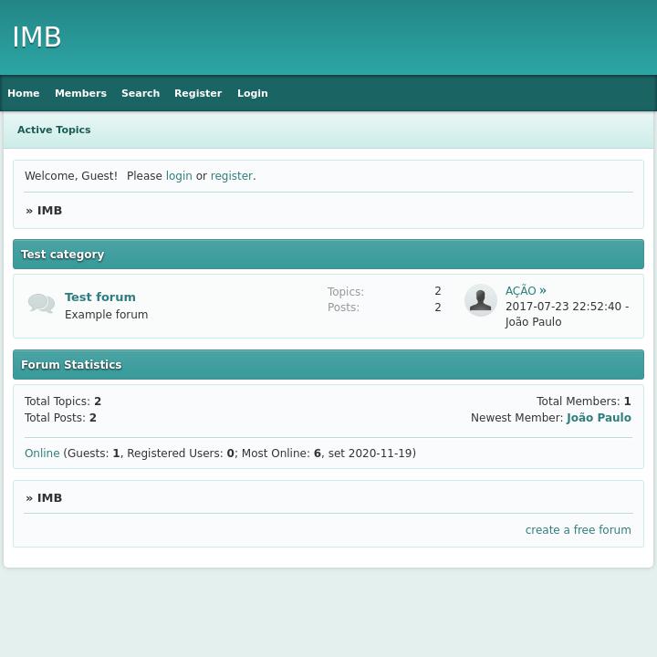The image size is (657, 657).
Task: Click the IMB site title in header
Action: (x=36, y=37)
